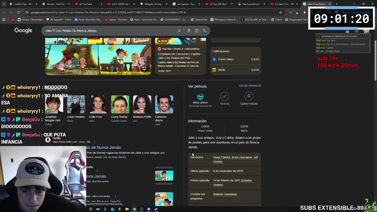Open the tab search dropdown arrow
This screenshot has height=212, width=377.
tap(4, 4)
